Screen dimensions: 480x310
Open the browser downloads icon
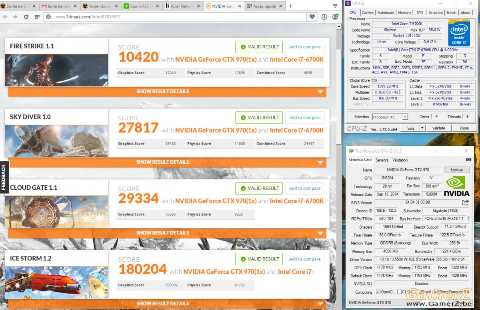[x=324, y=17]
